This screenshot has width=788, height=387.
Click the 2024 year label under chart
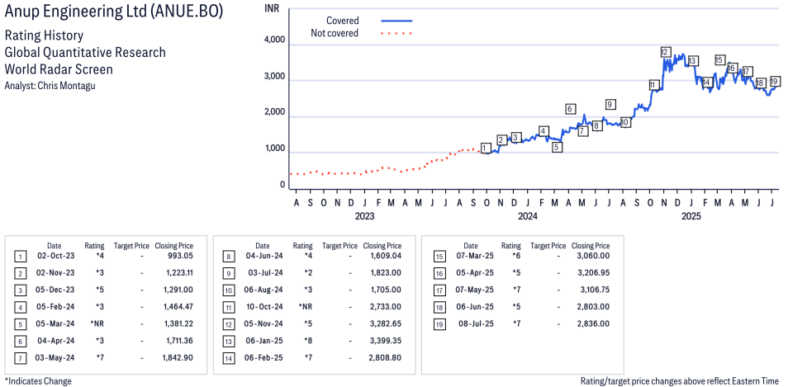pyautogui.click(x=528, y=216)
